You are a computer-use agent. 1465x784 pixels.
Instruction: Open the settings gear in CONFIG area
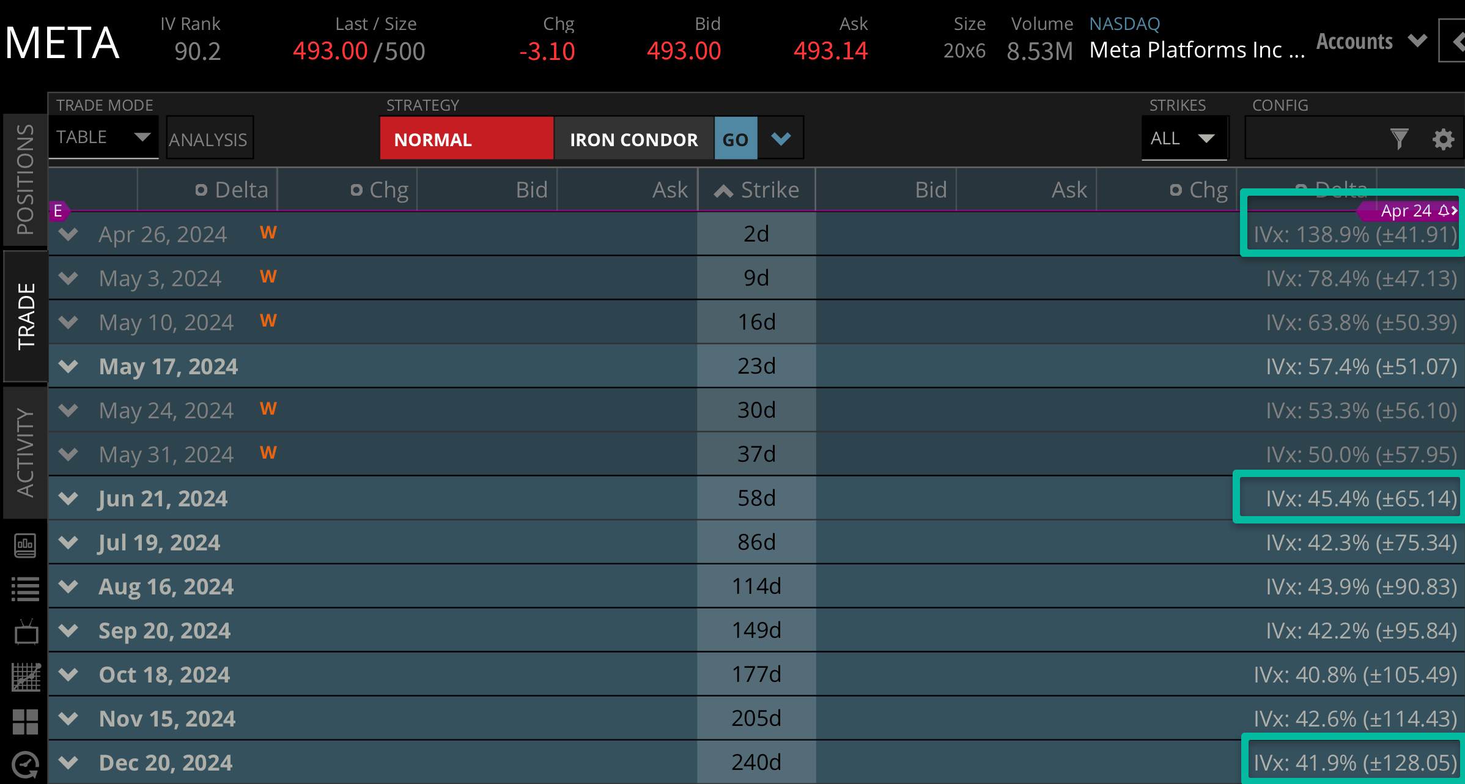(x=1443, y=139)
